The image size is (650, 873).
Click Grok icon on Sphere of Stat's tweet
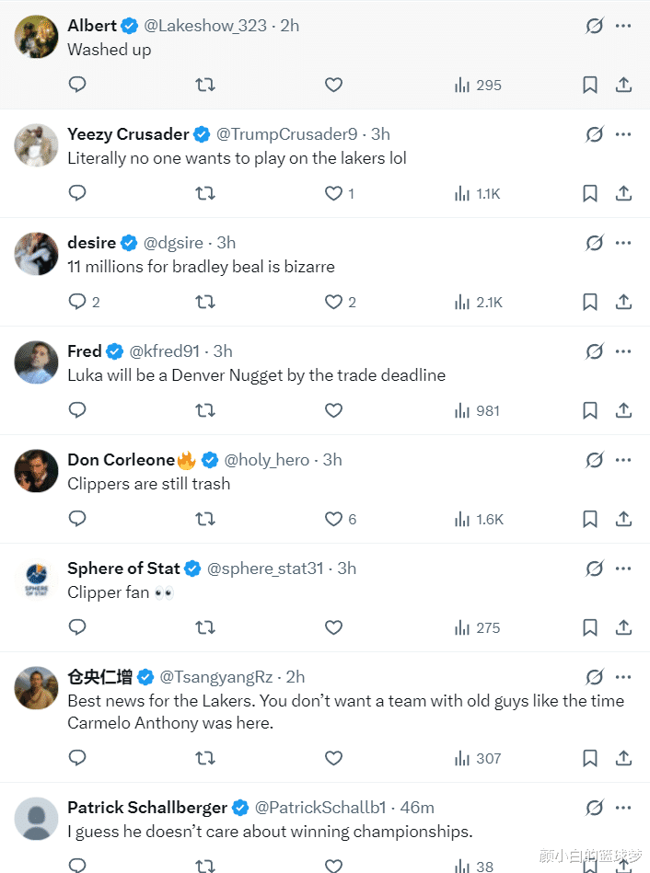pos(595,569)
